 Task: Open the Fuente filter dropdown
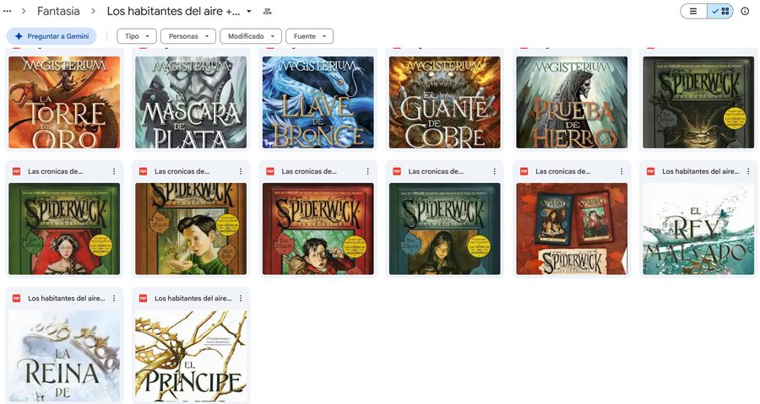point(309,36)
